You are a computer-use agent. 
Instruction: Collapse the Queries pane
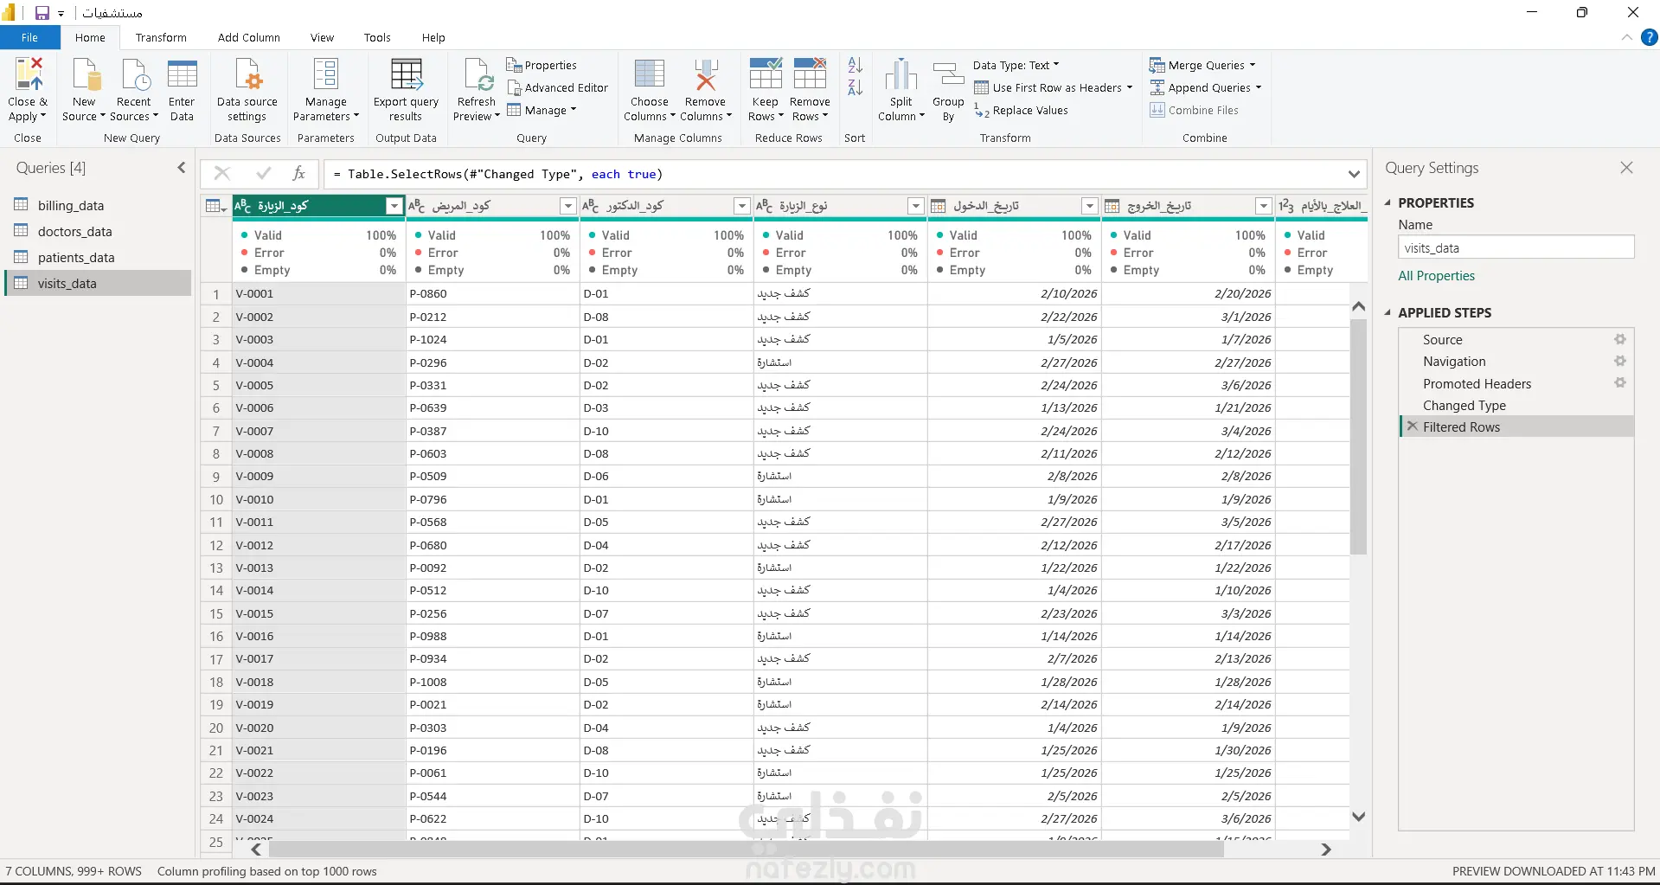182,168
